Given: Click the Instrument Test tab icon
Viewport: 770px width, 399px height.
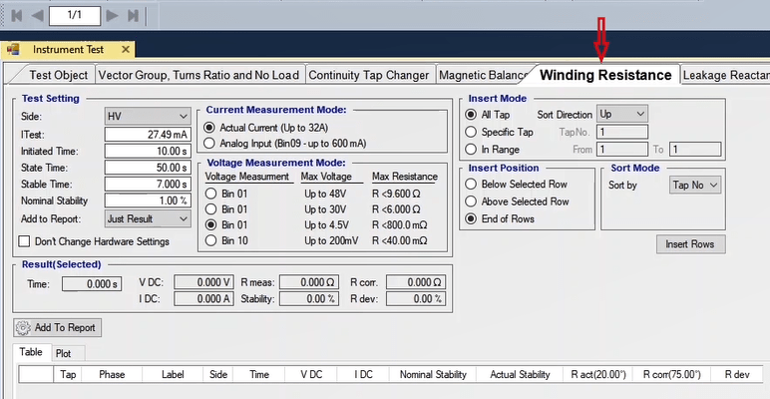Looking at the screenshot, I should coord(14,49).
